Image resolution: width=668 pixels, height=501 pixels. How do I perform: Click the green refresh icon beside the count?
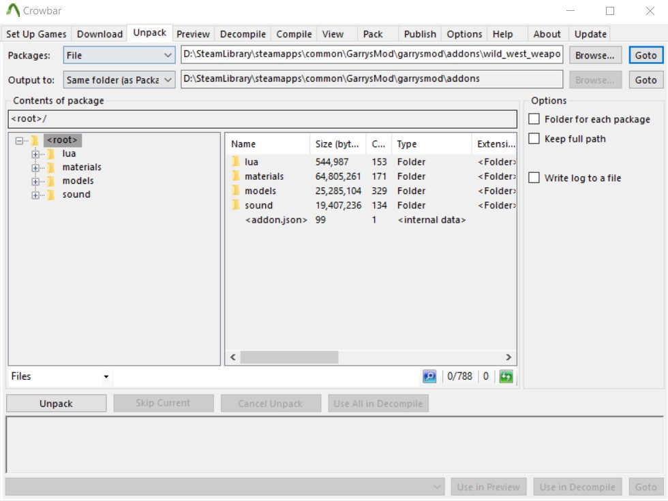click(x=506, y=376)
